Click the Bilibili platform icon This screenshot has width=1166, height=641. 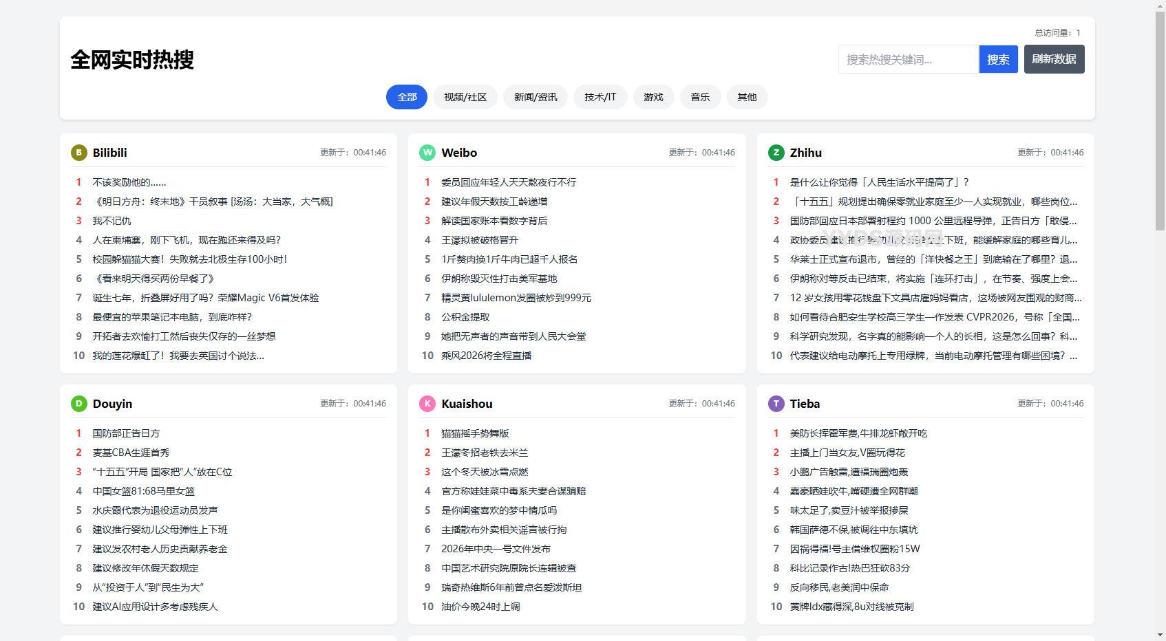coord(78,153)
